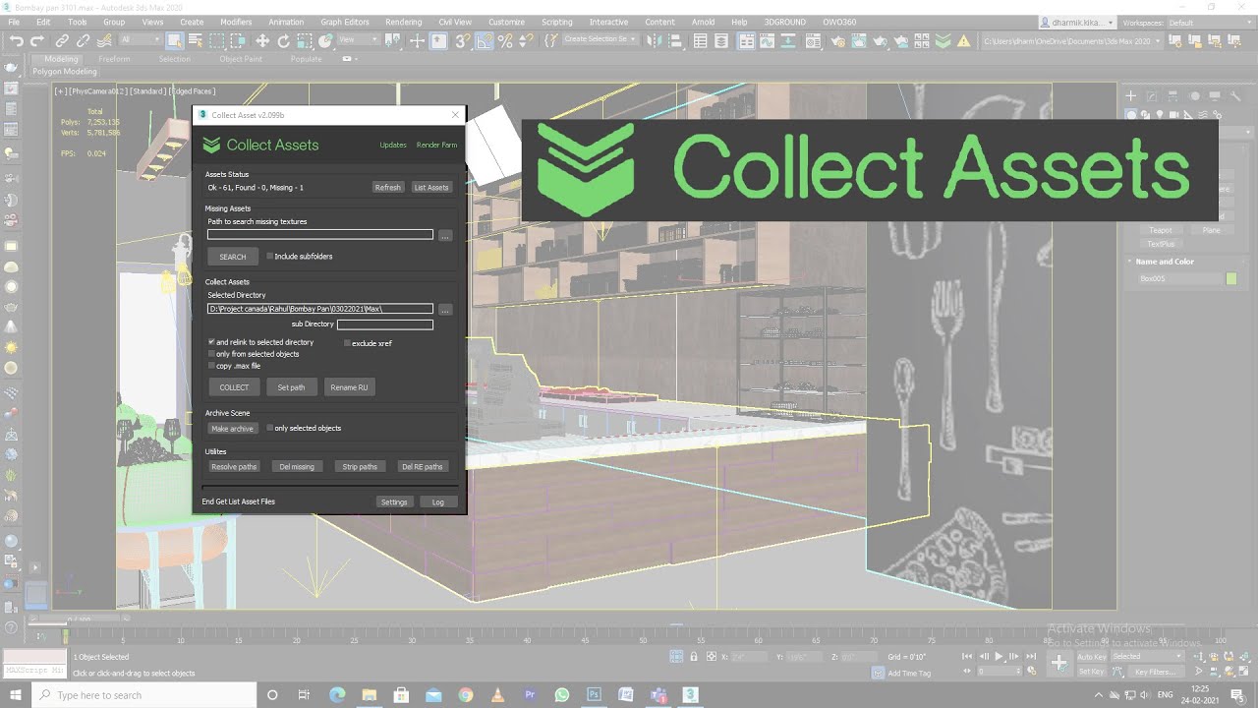
Task: Click the Selected Directory path field
Action: click(320, 309)
